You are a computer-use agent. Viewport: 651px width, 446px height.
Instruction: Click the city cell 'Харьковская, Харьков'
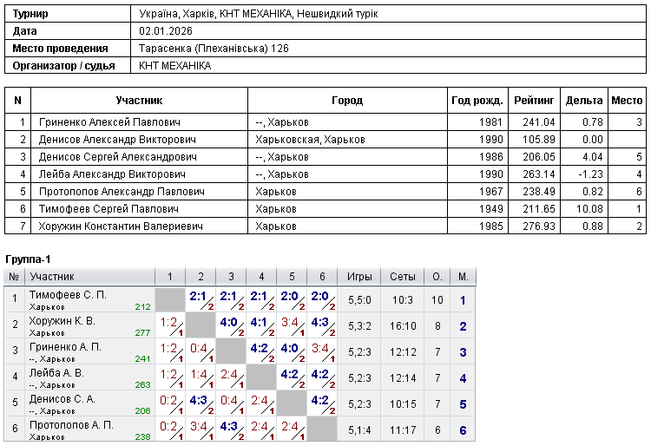click(310, 140)
